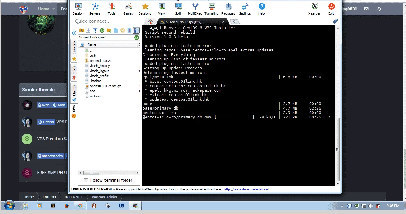Go to the home terminal tab
406x214 pixels.
click(x=151, y=22)
